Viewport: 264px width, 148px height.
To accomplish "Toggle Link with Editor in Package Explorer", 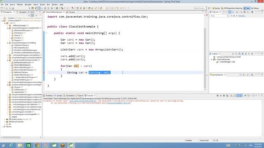I will tap(32, 16).
